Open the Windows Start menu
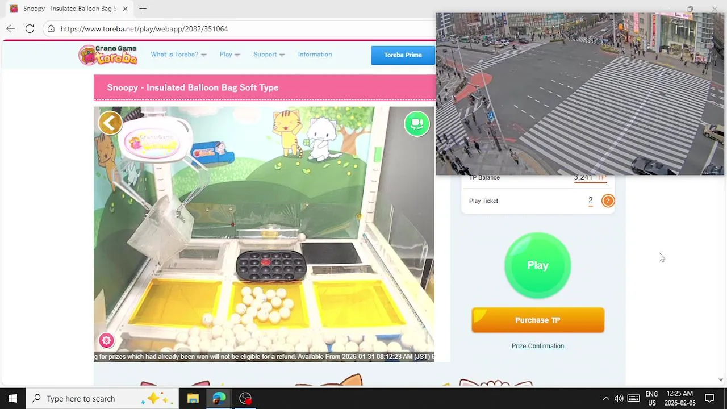The image size is (727, 409). tap(12, 398)
